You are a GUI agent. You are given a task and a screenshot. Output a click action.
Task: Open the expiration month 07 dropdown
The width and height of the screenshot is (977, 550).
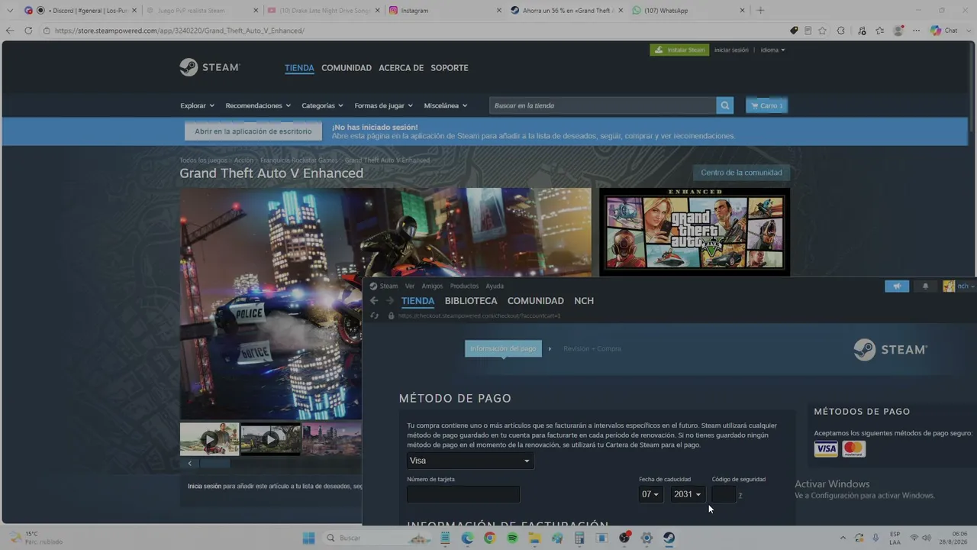coord(650,494)
